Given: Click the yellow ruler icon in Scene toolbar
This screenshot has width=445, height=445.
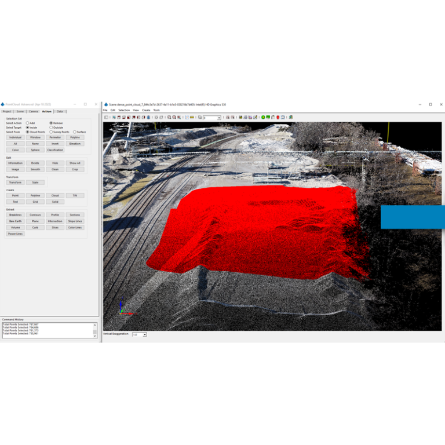Looking at the screenshot, I should (192, 117).
